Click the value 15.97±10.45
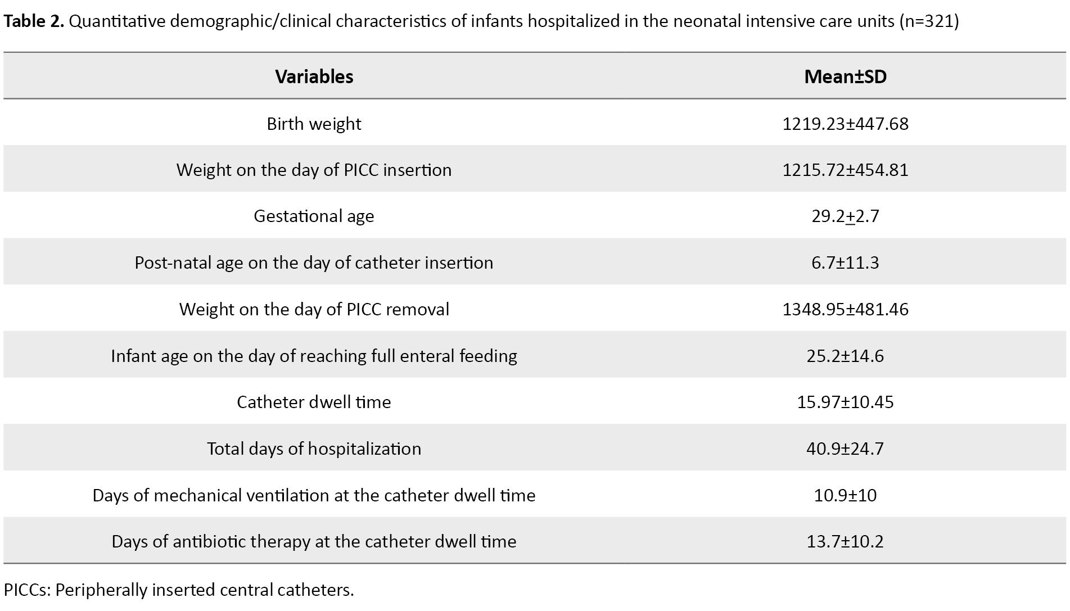This screenshot has height=611, width=1070. pos(845,402)
